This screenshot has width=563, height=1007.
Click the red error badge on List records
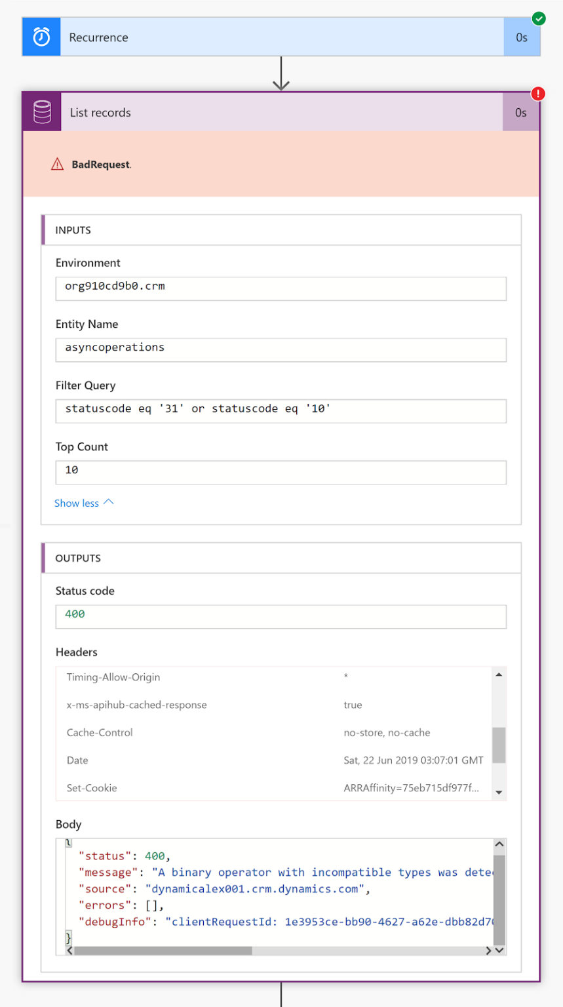[x=537, y=94]
